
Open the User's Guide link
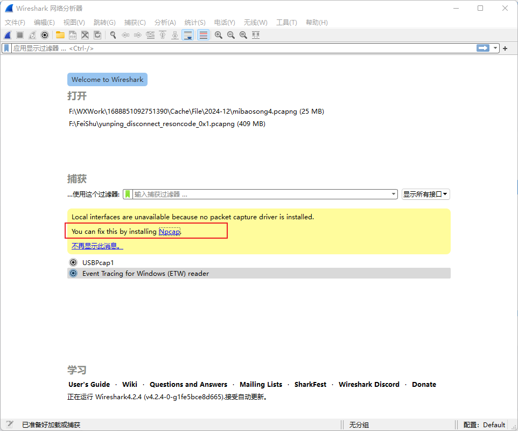point(89,384)
